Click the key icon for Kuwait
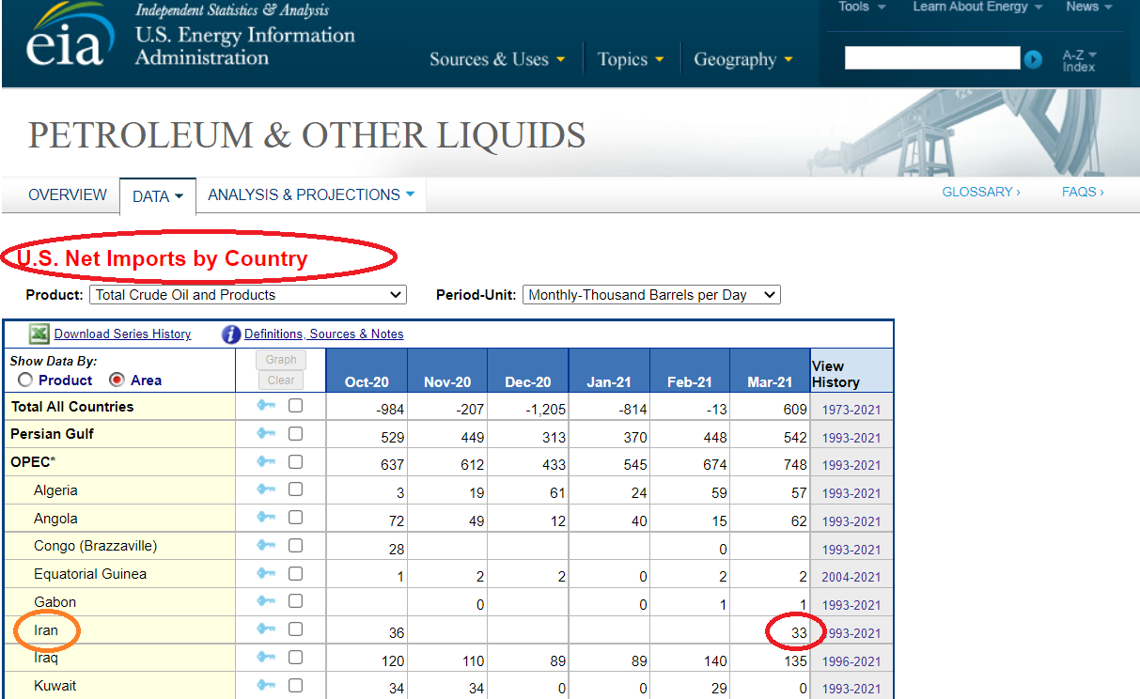Screen dimensions: 1140x699 point(266,685)
